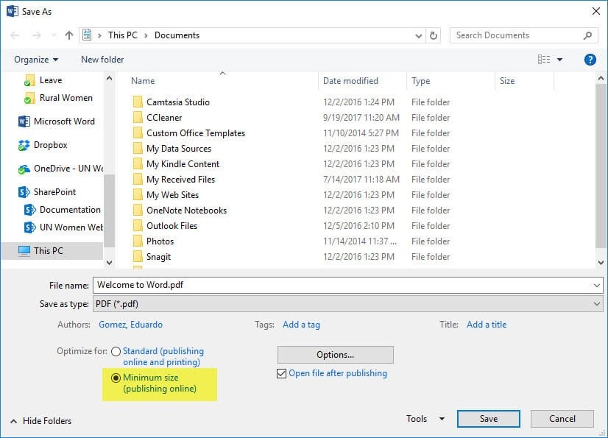The width and height of the screenshot is (608, 438).
Task: Click the blue Help question icon
Action: click(x=590, y=60)
